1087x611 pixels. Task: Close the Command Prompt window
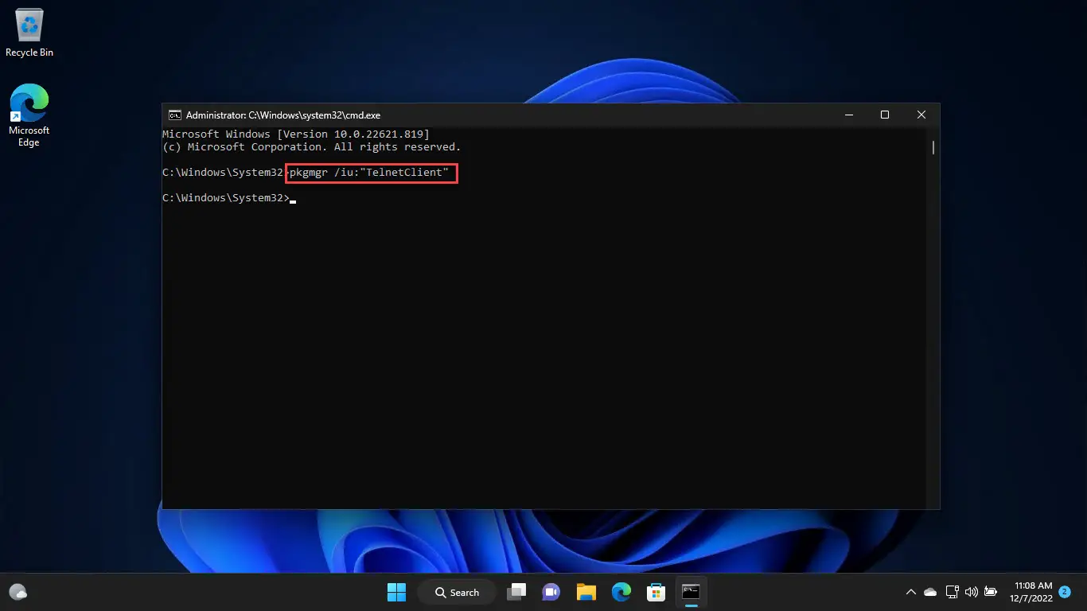(921, 115)
